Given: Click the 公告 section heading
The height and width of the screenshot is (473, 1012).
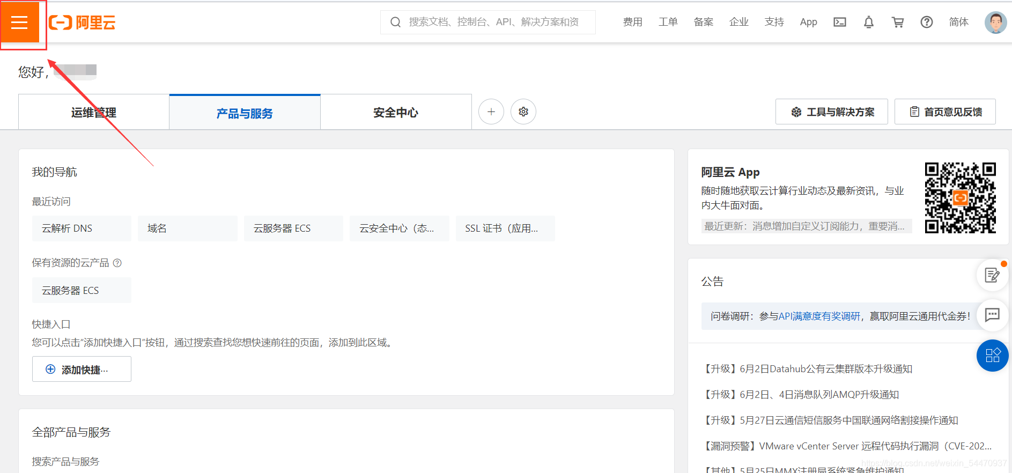Looking at the screenshot, I should [712, 282].
